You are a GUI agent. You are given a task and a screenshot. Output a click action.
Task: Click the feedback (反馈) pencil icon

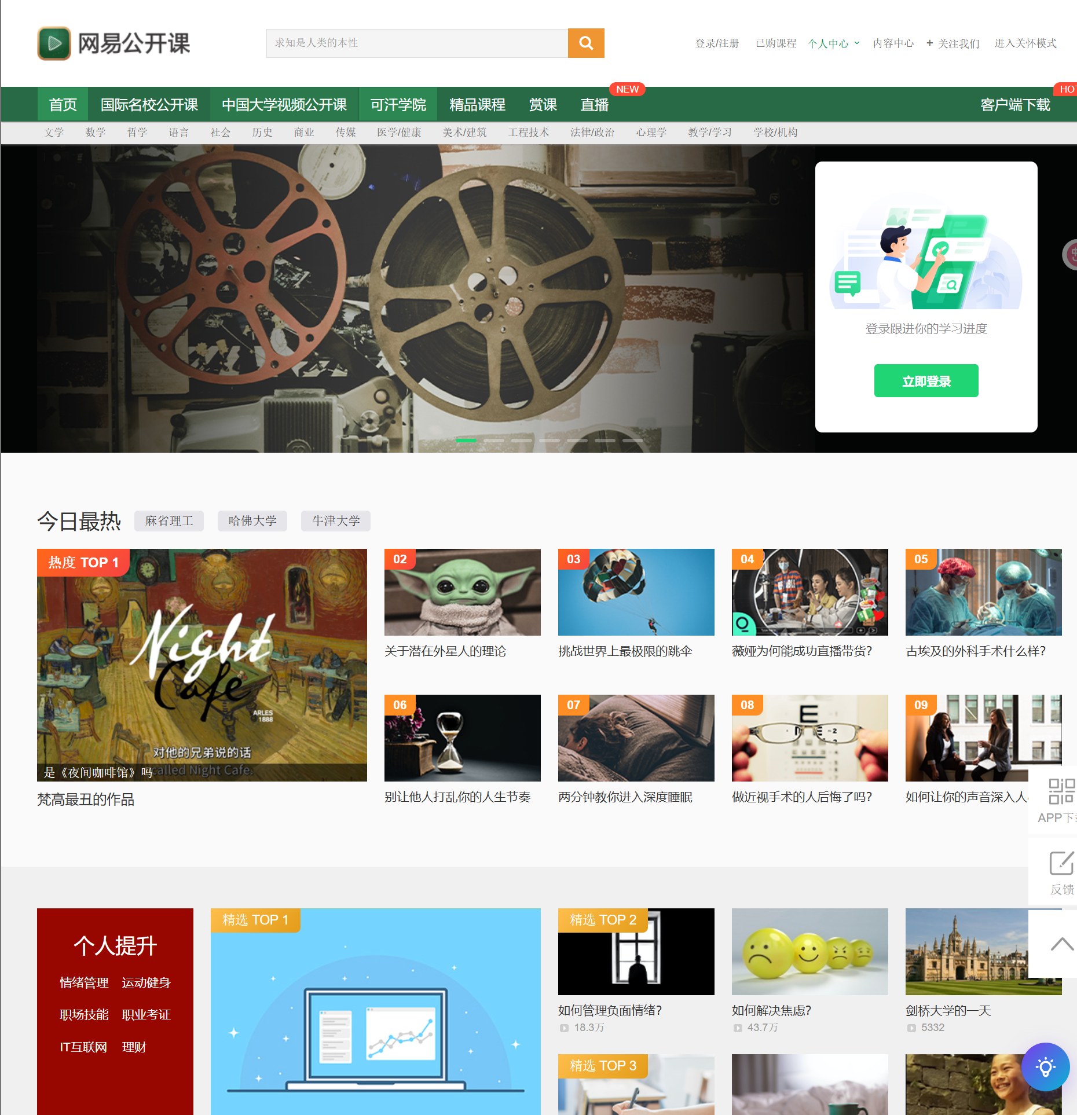pos(1061,863)
